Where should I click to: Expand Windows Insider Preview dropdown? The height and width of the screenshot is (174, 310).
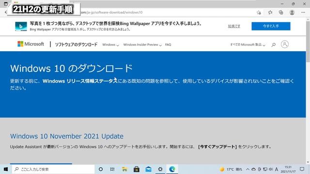(142, 45)
